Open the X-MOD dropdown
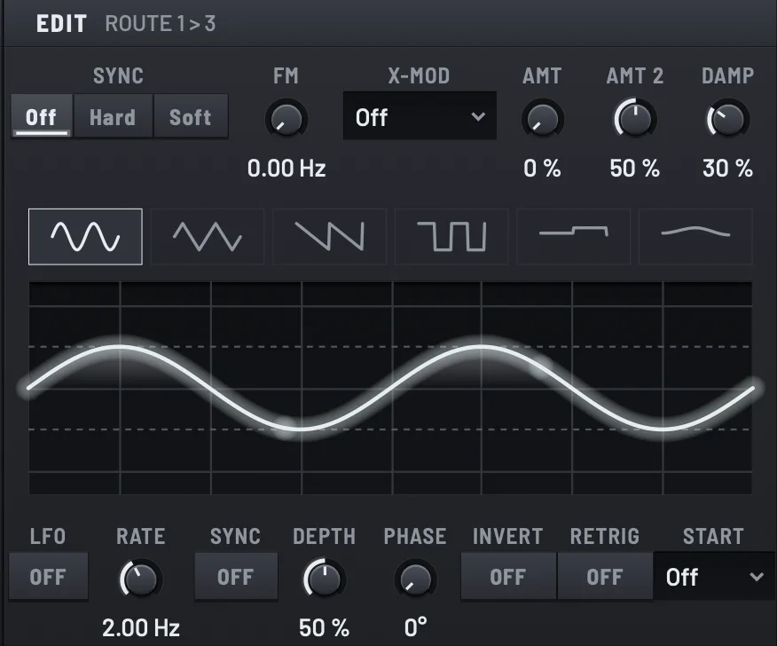This screenshot has height=646, width=777. [420, 116]
